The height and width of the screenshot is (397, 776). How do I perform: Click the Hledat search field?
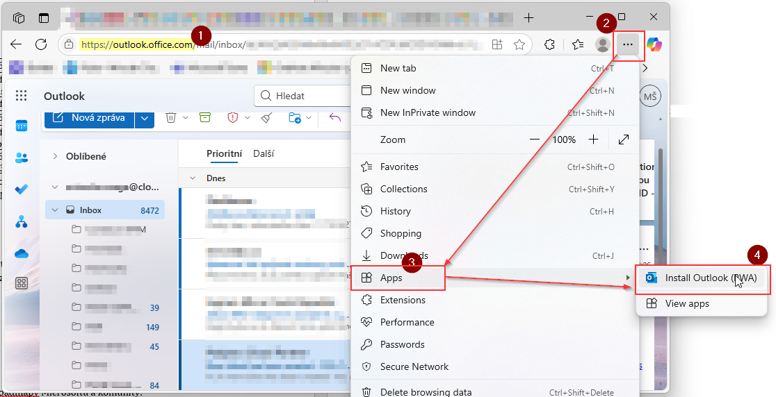click(x=303, y=96)
